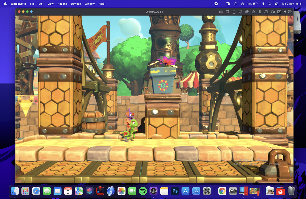
Task: Click the microphone icon in the VM toolbar
Action: coord(260,11)
